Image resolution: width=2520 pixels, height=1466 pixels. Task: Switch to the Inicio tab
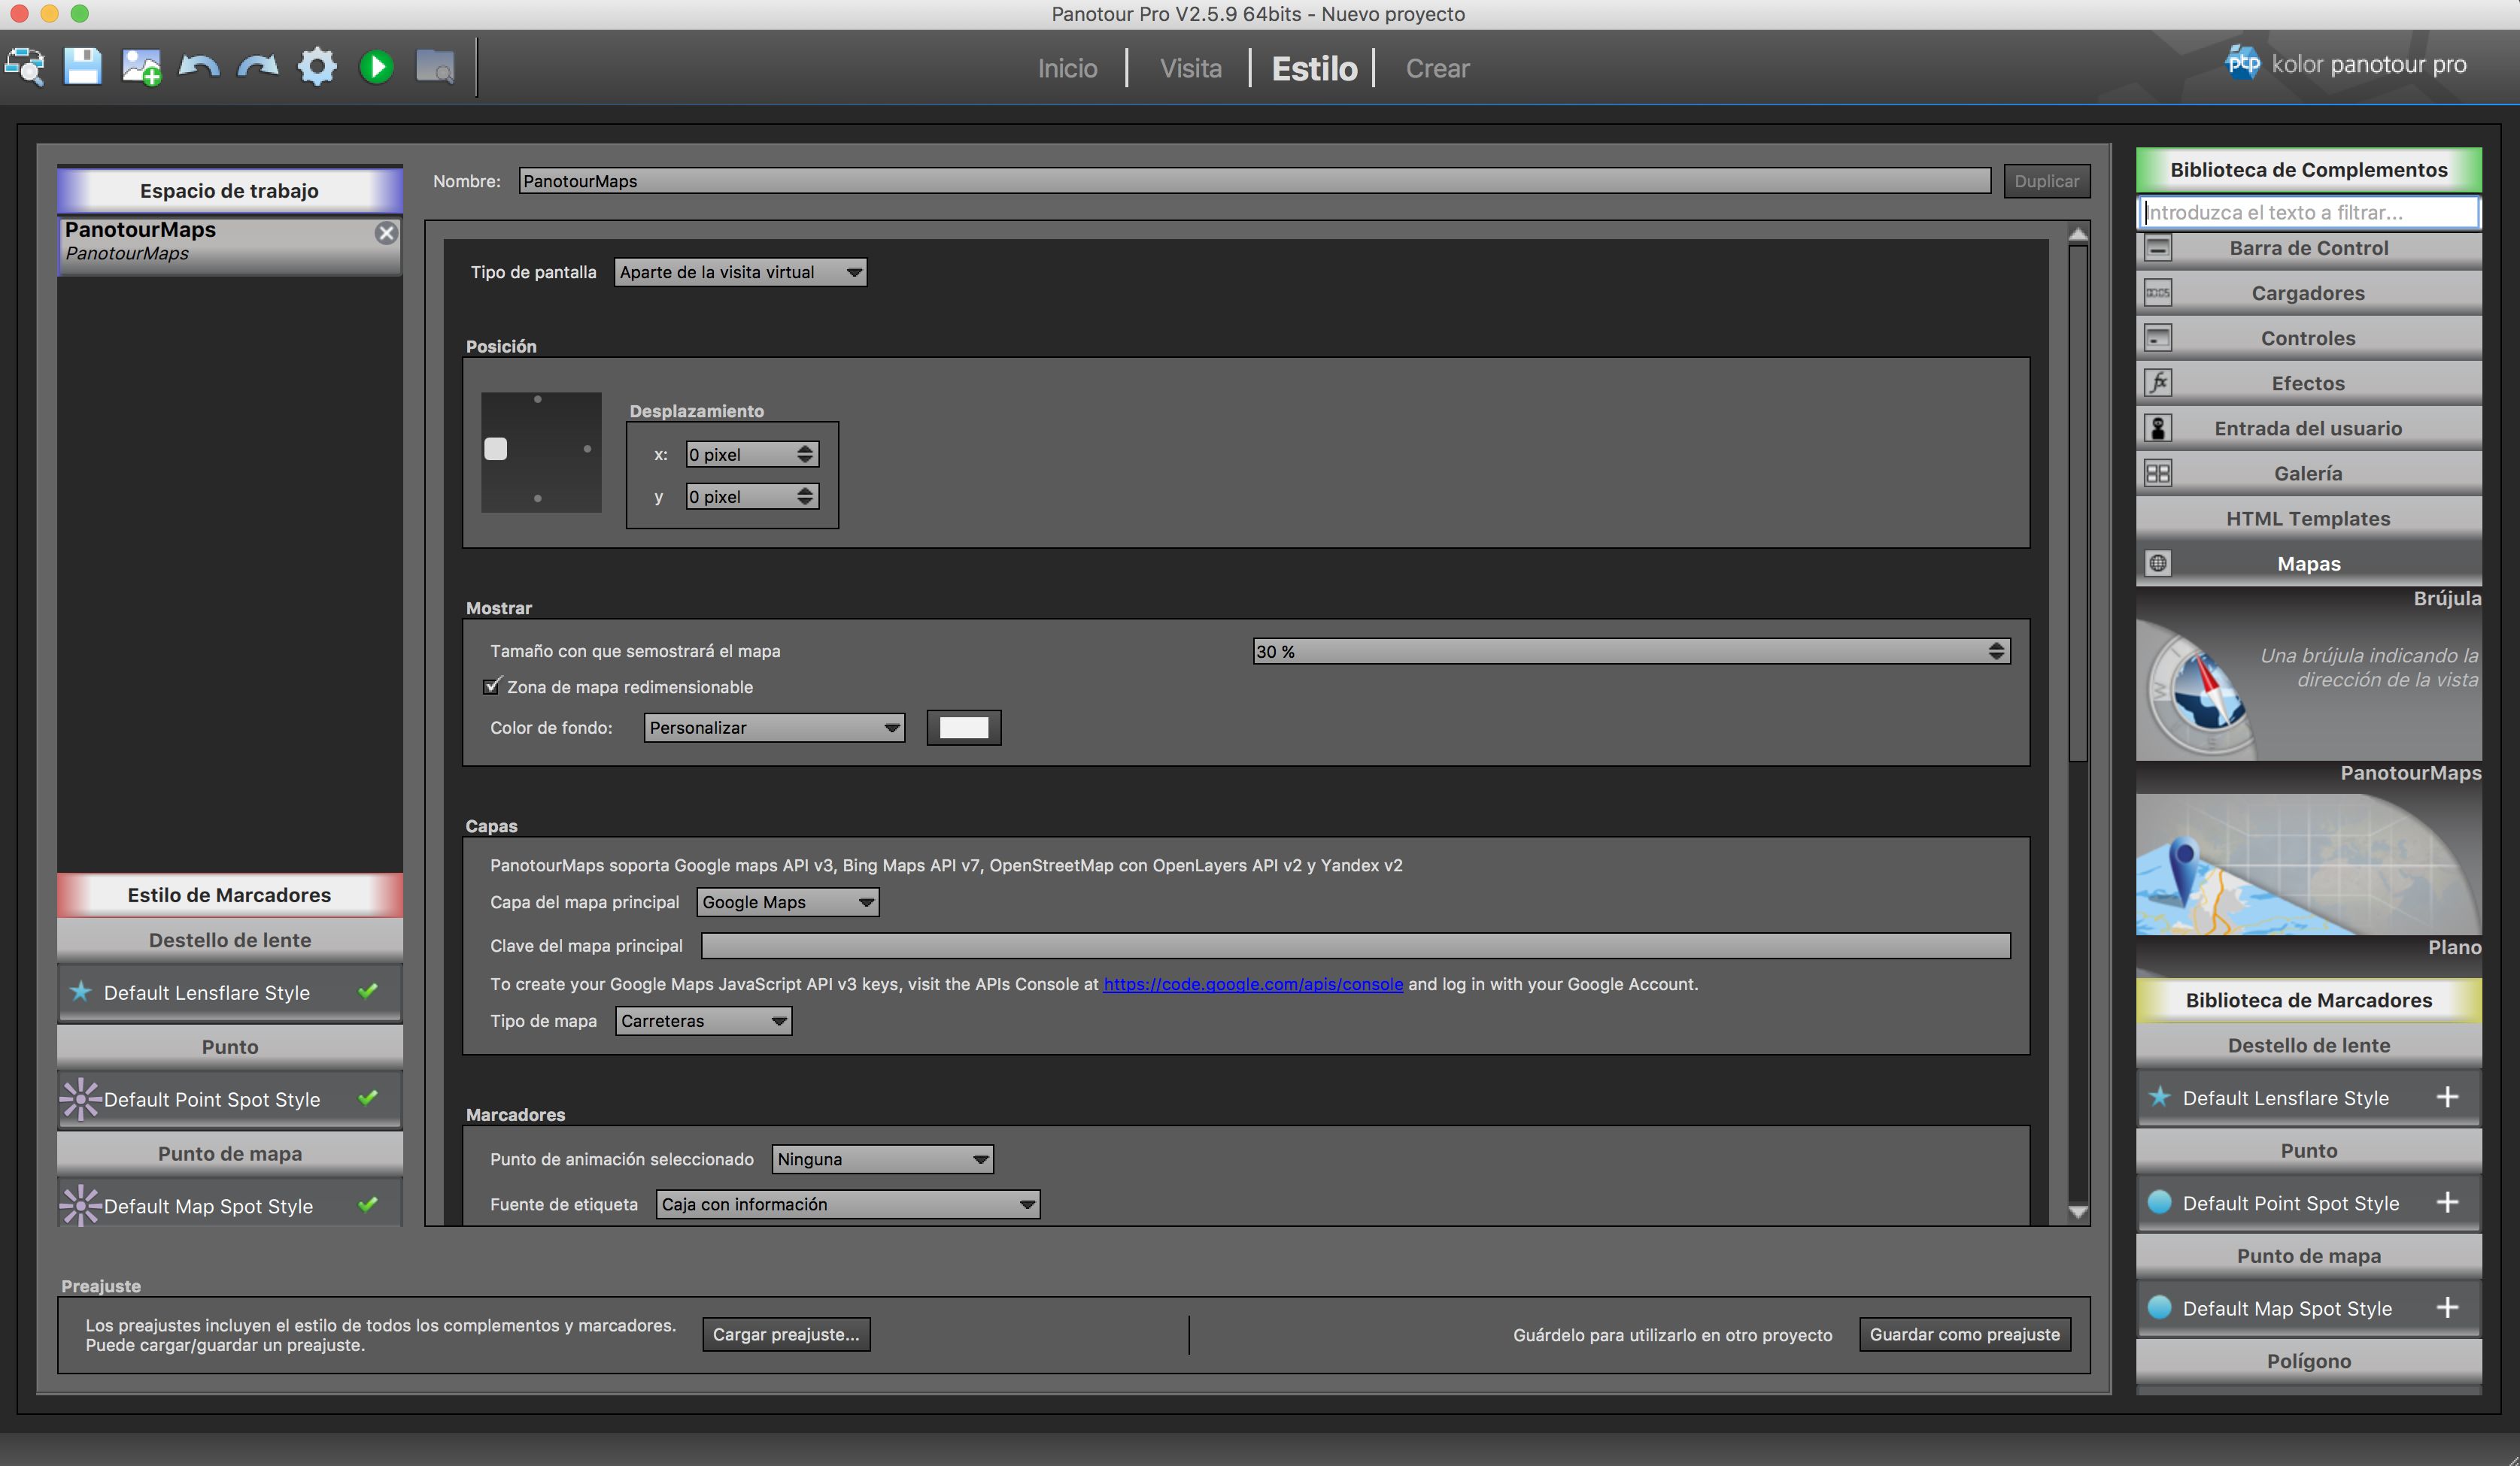1067,68
